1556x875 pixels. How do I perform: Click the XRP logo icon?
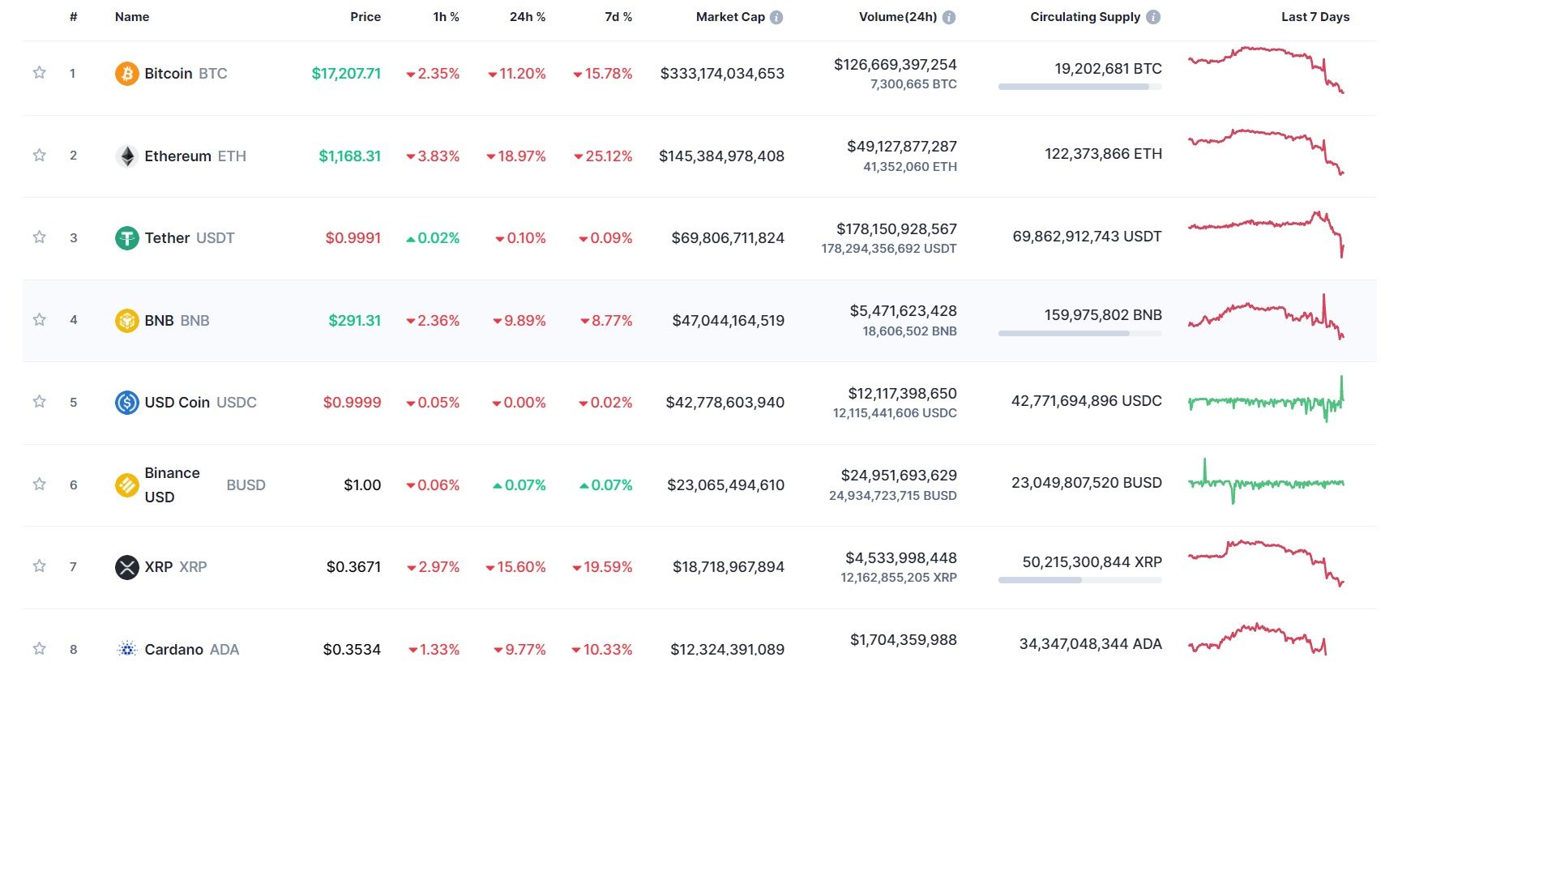click(x=126, y=567)
